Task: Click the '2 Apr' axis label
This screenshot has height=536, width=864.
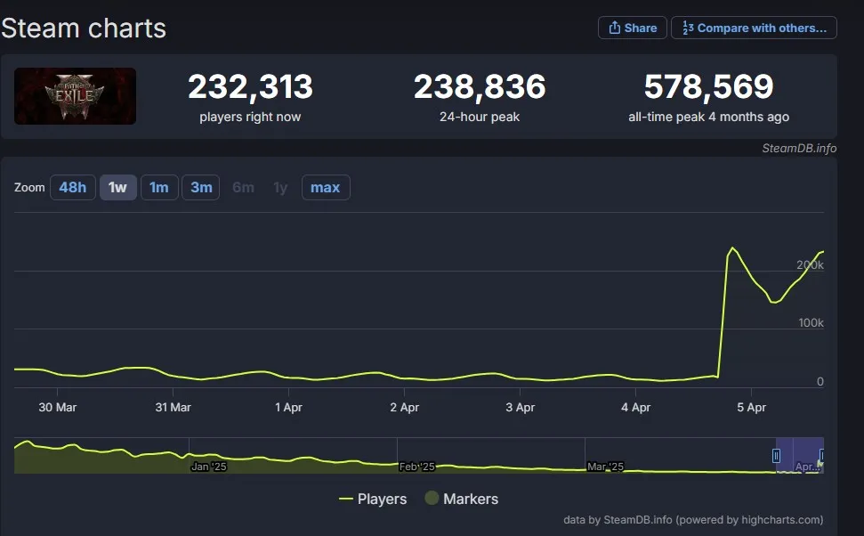Action: pos(405,408)
